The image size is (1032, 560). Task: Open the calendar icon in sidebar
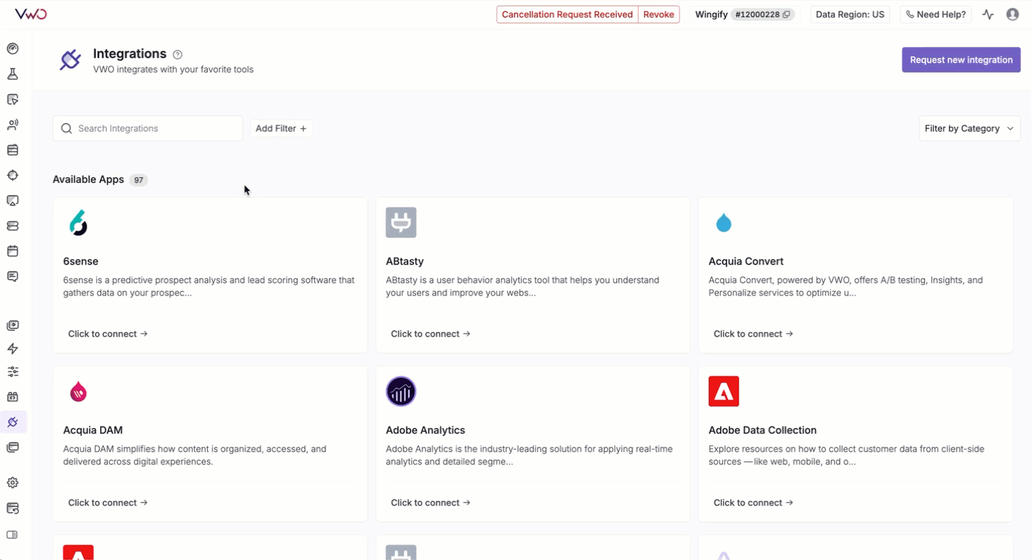(13, 251)
